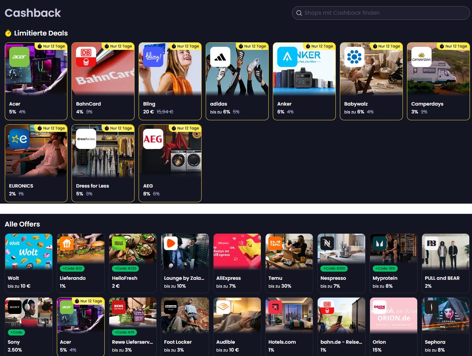Click the Rewe +Code: €15 badge
Image resolution: width=472 pixels, height=356 pixels.
pos(124,332)
